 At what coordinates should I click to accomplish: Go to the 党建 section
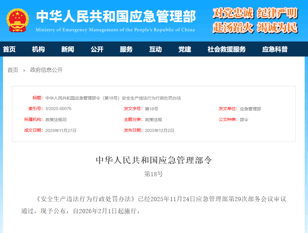coord(185,49)
